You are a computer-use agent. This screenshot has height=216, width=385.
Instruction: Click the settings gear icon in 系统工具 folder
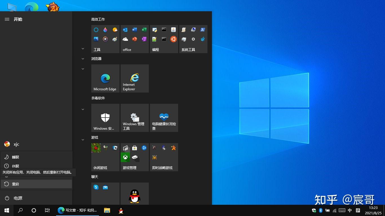(193, 39)
